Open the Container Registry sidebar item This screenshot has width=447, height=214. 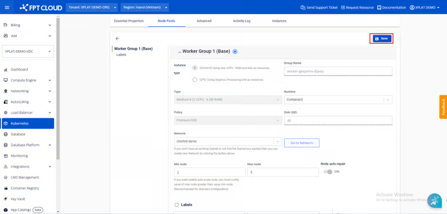pos(25,188)
